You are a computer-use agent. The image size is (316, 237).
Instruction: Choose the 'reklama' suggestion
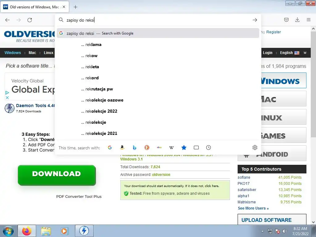point(158,44)
